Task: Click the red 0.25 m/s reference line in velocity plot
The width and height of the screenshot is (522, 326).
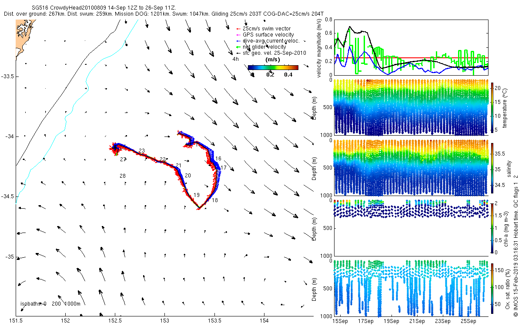Action: (410, 58)
